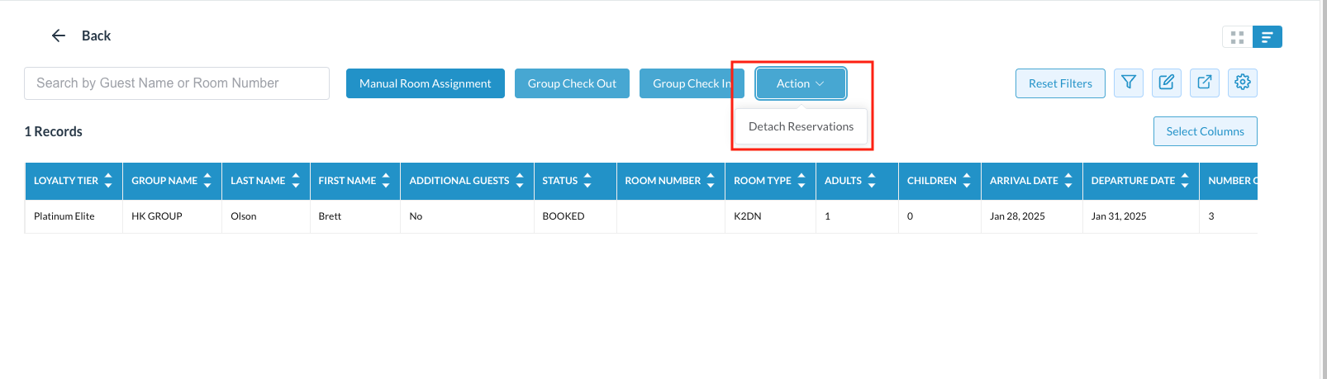Click the edit pencil icon

(1166, 83)
